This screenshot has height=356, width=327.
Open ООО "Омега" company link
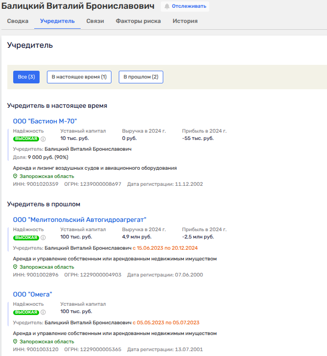point(32,294)
